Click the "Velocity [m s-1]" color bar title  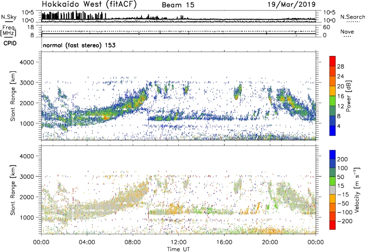pyautogui.click(x=357, y=190)
